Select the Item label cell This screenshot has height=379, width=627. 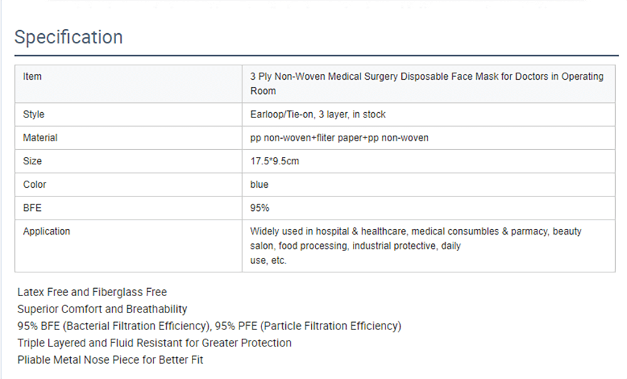click(33, 77)
